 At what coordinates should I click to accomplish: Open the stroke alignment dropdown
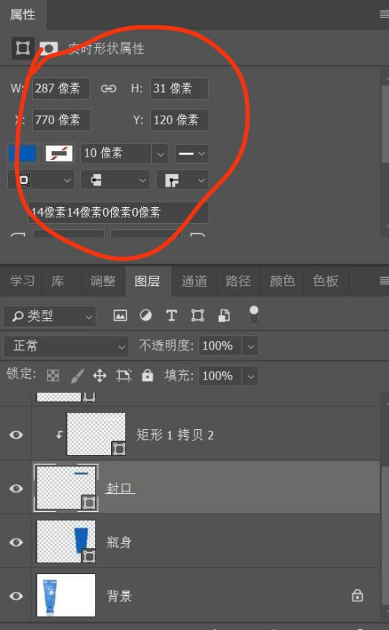pyautogui.click(x=41, y=180)
